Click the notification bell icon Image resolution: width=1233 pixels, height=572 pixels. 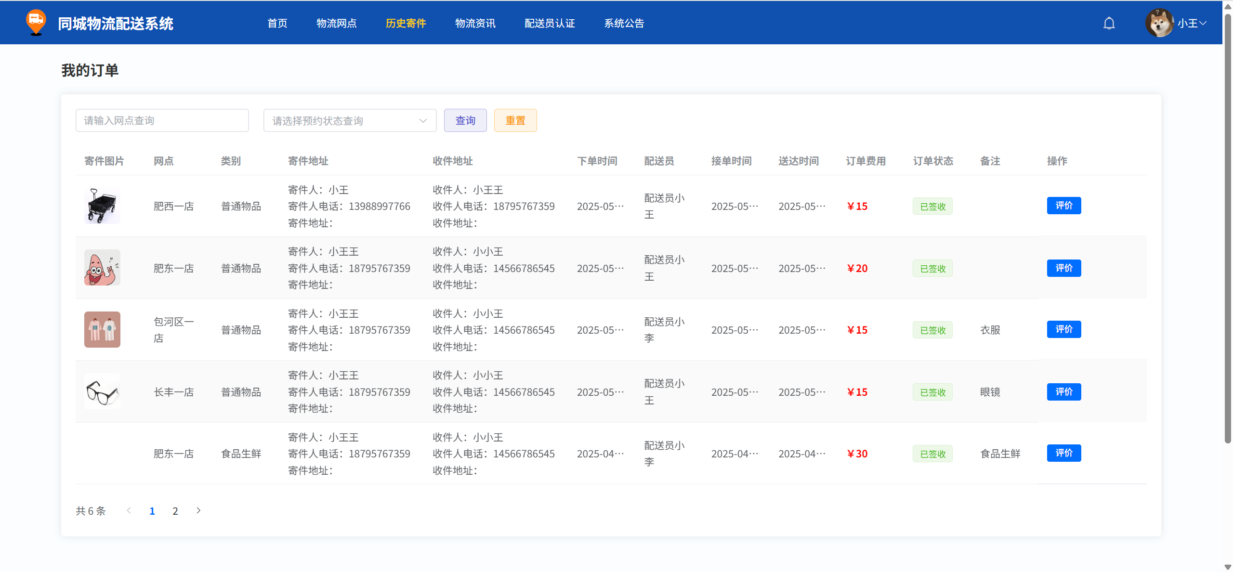click(1109, 23)
